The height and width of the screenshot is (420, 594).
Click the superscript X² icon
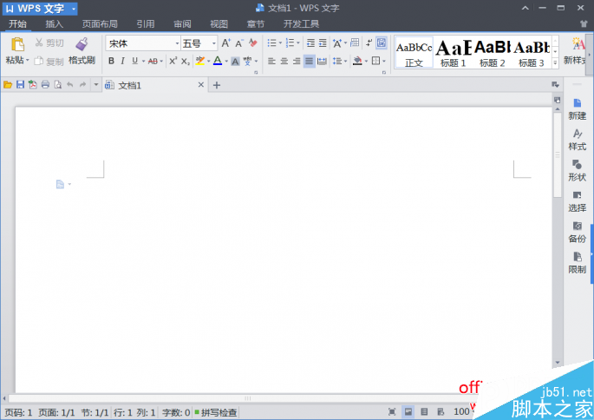pyautogui.click(x=173, y=61)
